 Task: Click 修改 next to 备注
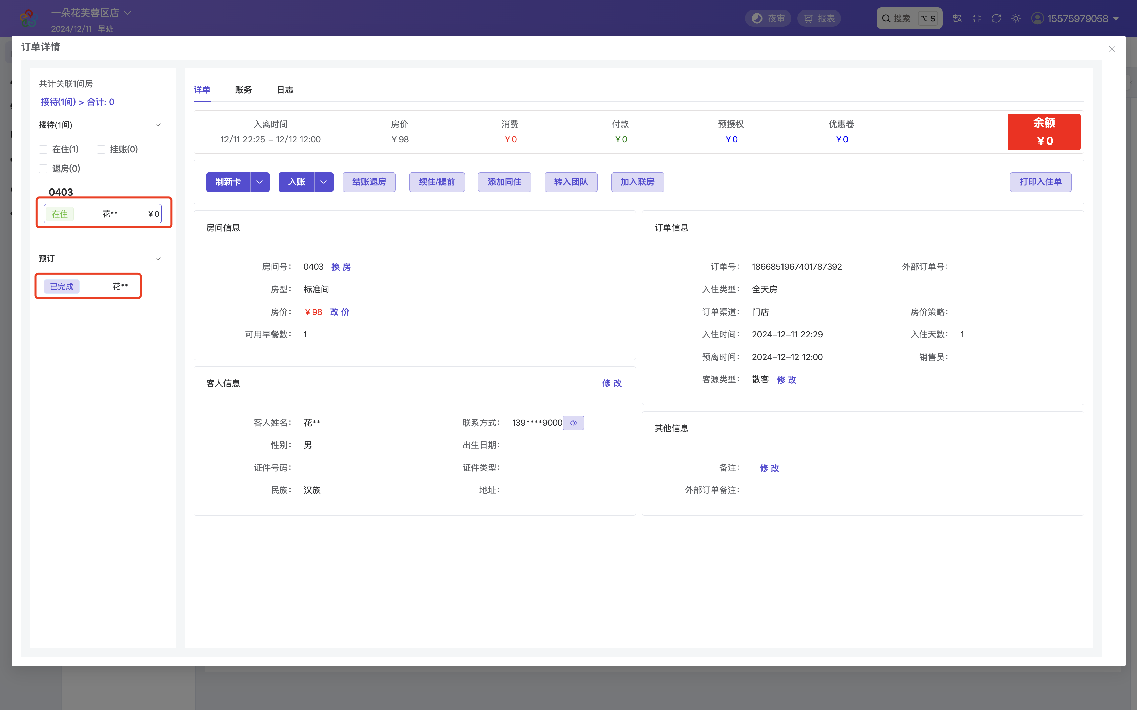[x=770, y=468]
